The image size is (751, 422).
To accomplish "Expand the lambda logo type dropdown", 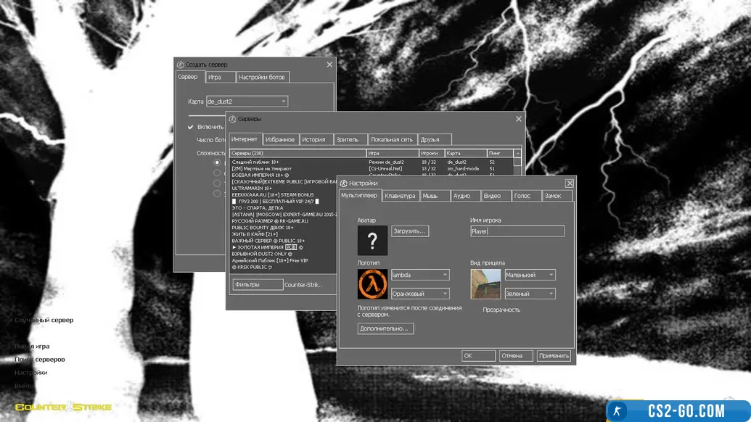I will [x=420, y=275].
